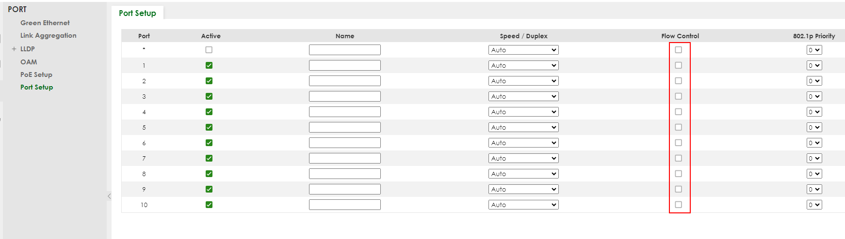Uncheck the Active checkbox for port 1
Viewport: 845px width, 239px height.
(209, 65)
